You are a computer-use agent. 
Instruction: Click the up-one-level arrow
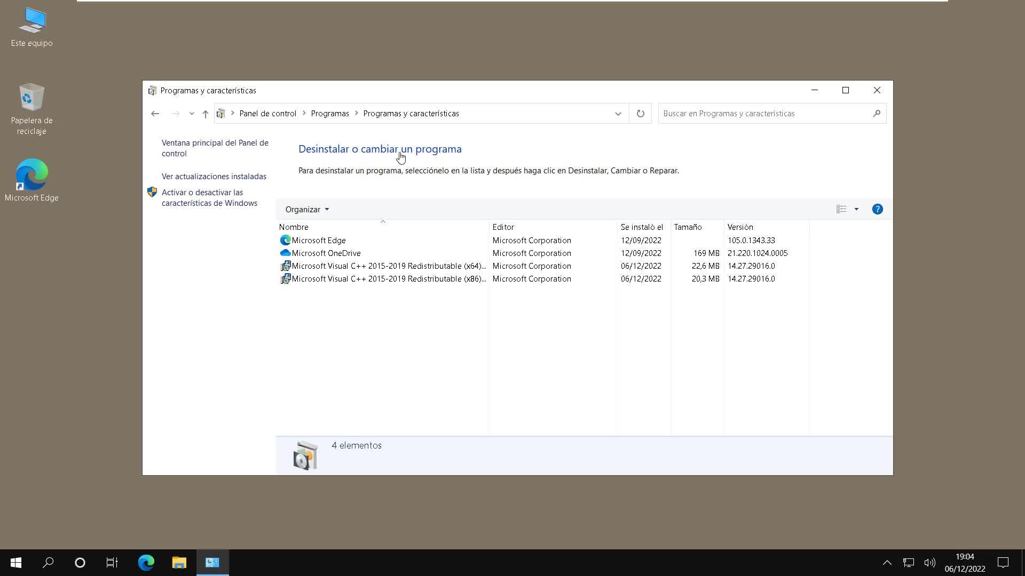coord(206,114)
